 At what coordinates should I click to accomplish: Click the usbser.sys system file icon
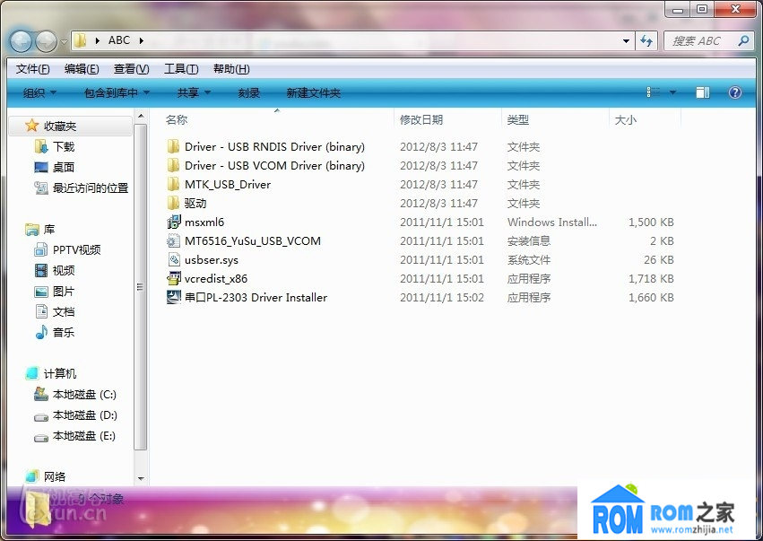point(174,259)
